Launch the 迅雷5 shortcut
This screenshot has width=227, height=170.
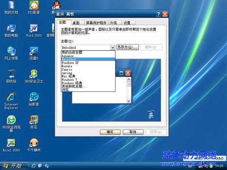(x=34, y=53)
